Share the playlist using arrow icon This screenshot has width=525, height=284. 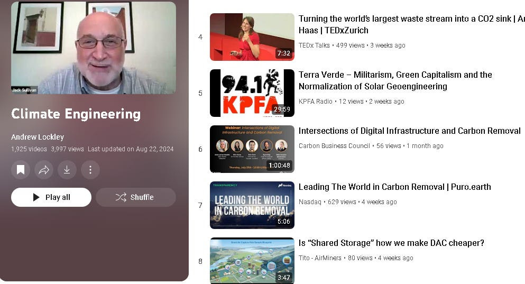click(44, 170)
